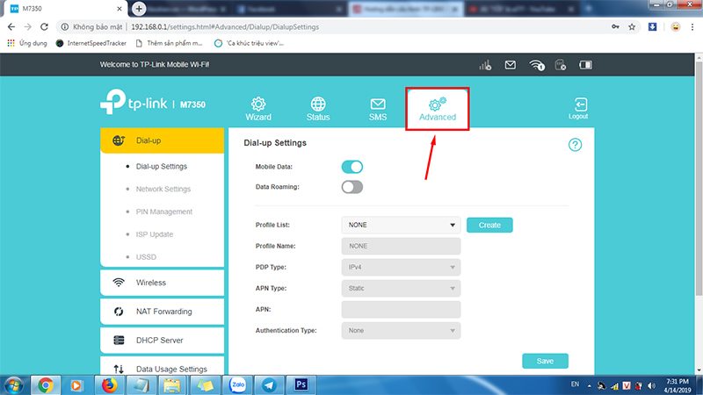
Task: Open the Status globe icon
Action: (318, 104)
